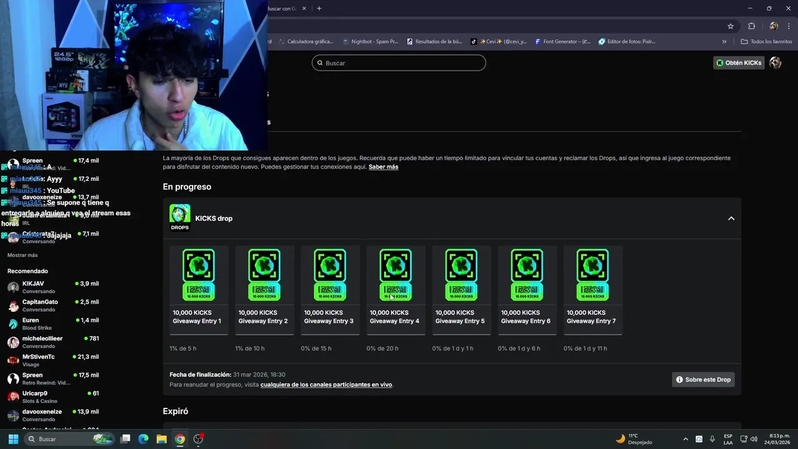Click the Giveaway Entry 7 drop icon
The width and height of the screenshot is (798, 449).
click(592, 275)
